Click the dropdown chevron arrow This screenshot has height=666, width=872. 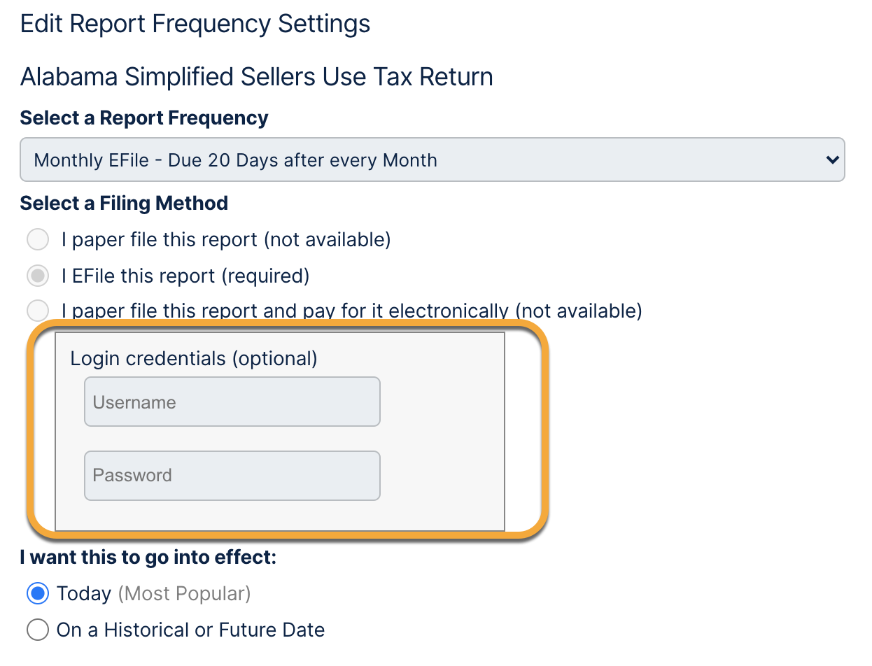tap(832, 160)
